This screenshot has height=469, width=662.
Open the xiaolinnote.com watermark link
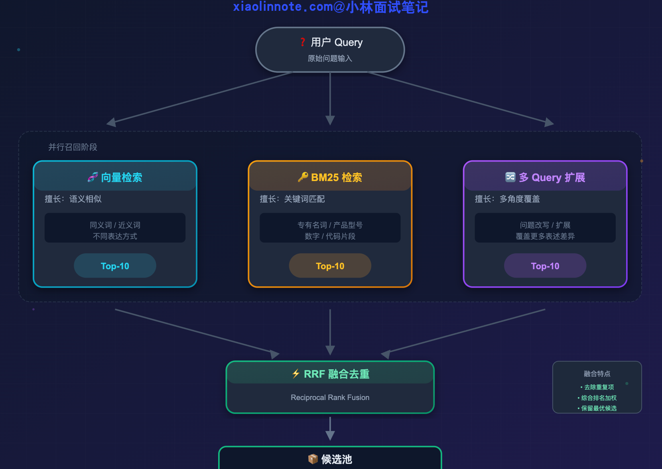(x=330, y=7)
